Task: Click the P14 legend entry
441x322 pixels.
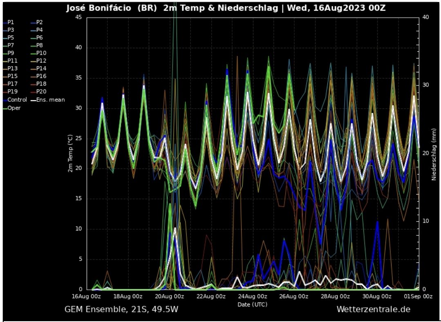Action: pyautogui.click(x=39, y=68)
